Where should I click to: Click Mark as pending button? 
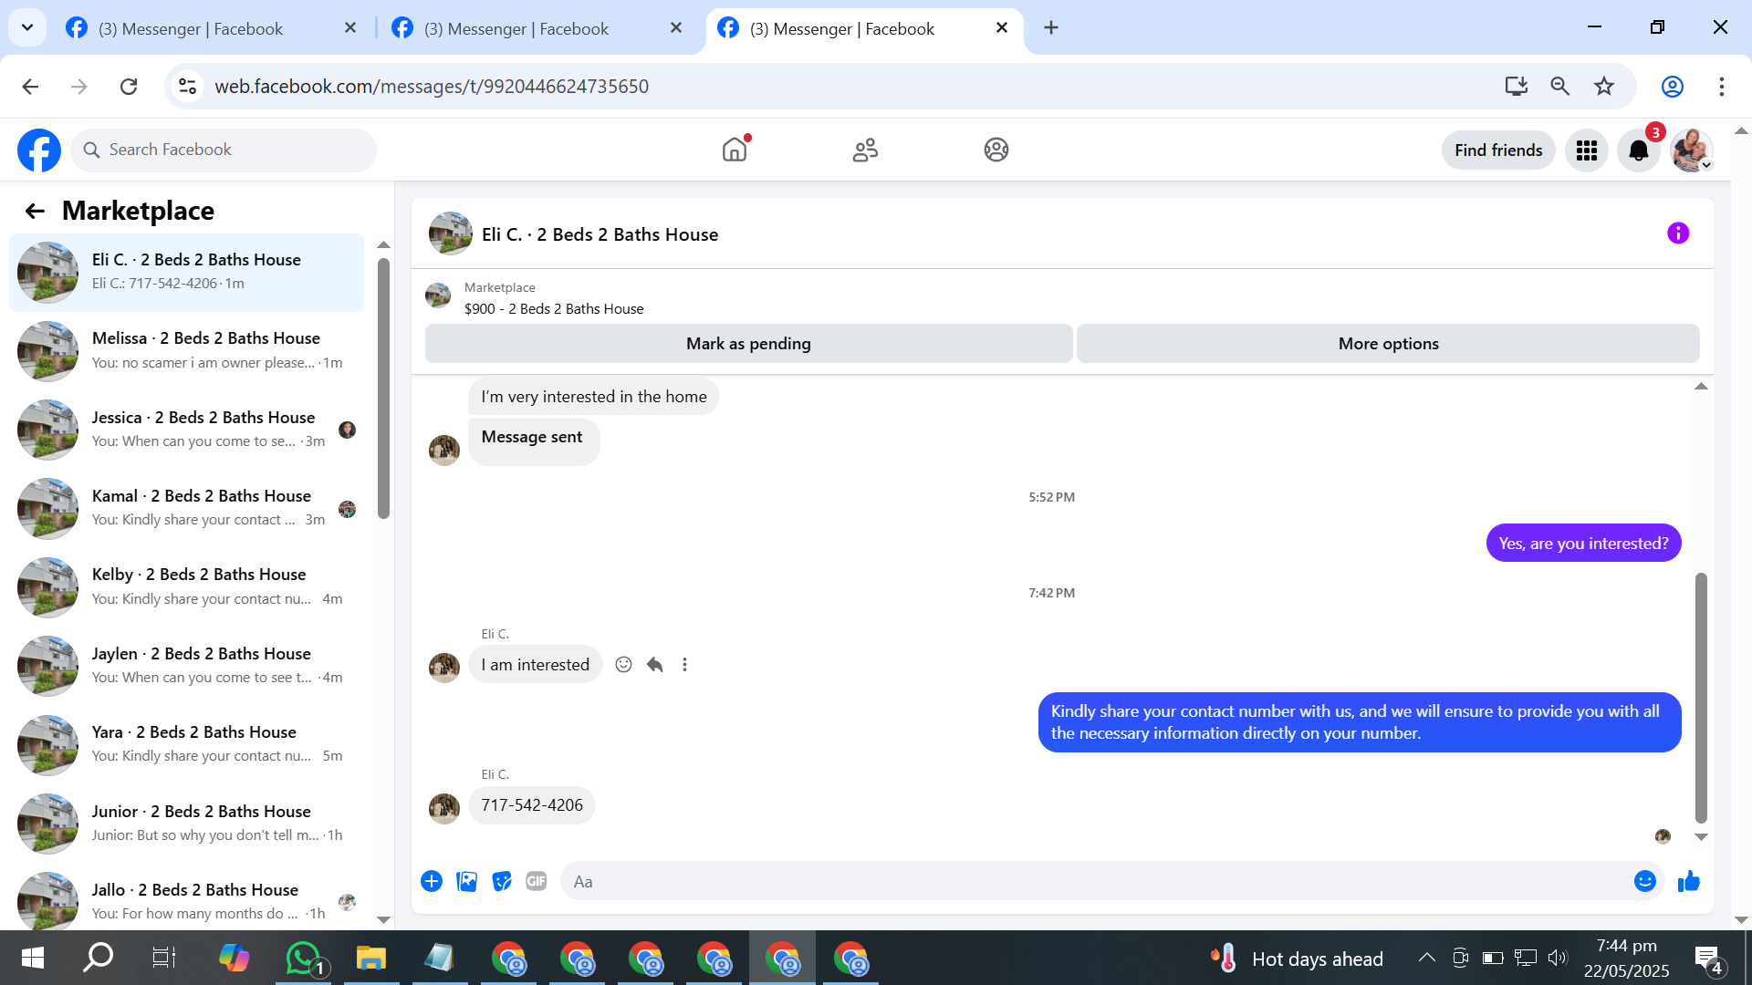point(748,344)
